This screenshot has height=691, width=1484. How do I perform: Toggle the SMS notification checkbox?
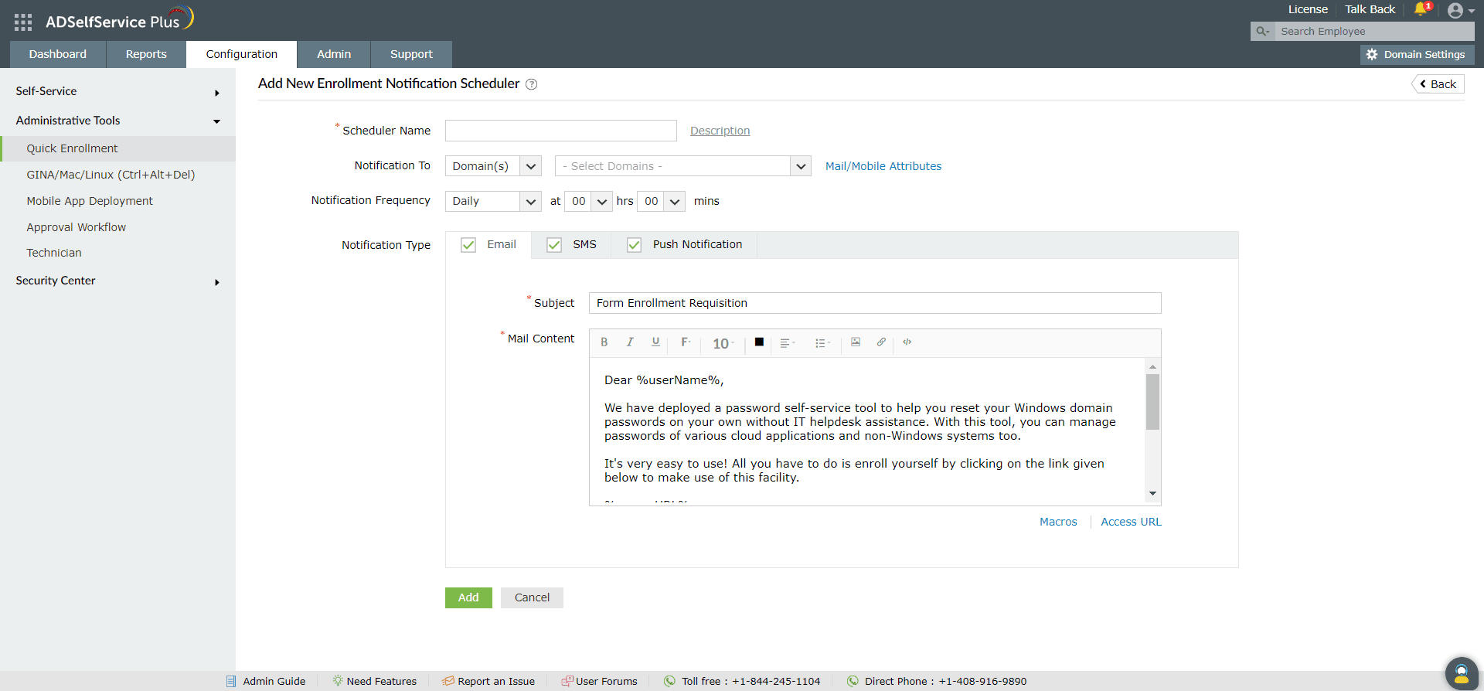(x=554, y=245)
